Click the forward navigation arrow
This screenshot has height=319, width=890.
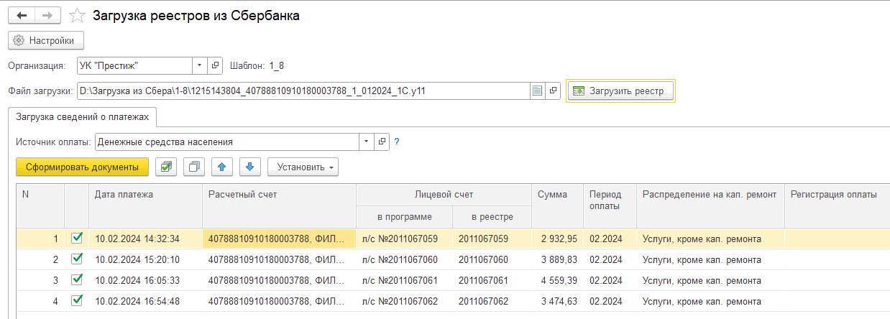[47, 15]
